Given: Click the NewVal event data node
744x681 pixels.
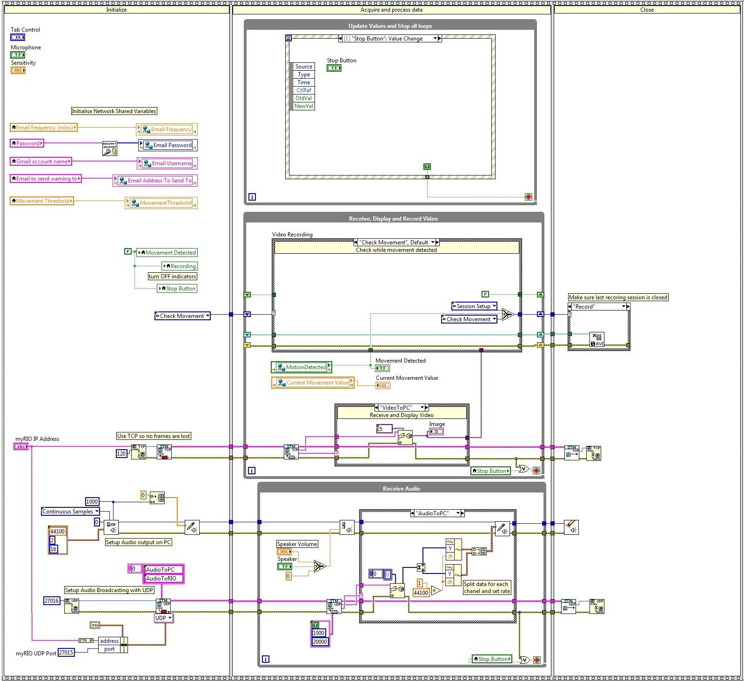Looking at the screenshot, I should 304,106.
